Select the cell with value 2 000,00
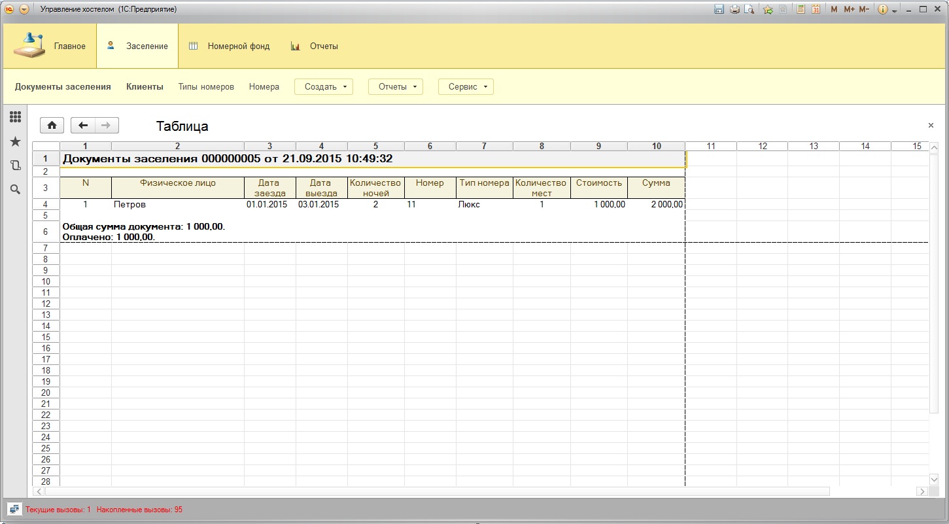The height and width of the screenshot is (524, 949). click(x=656, y=205)
